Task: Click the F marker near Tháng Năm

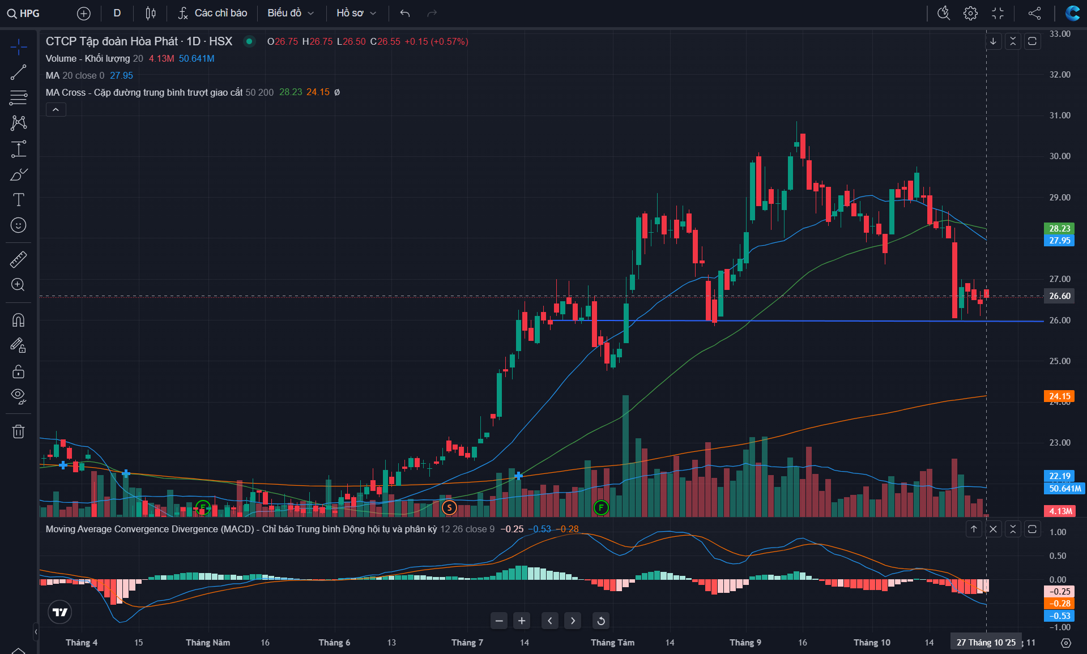Action: tap(203, 507)
